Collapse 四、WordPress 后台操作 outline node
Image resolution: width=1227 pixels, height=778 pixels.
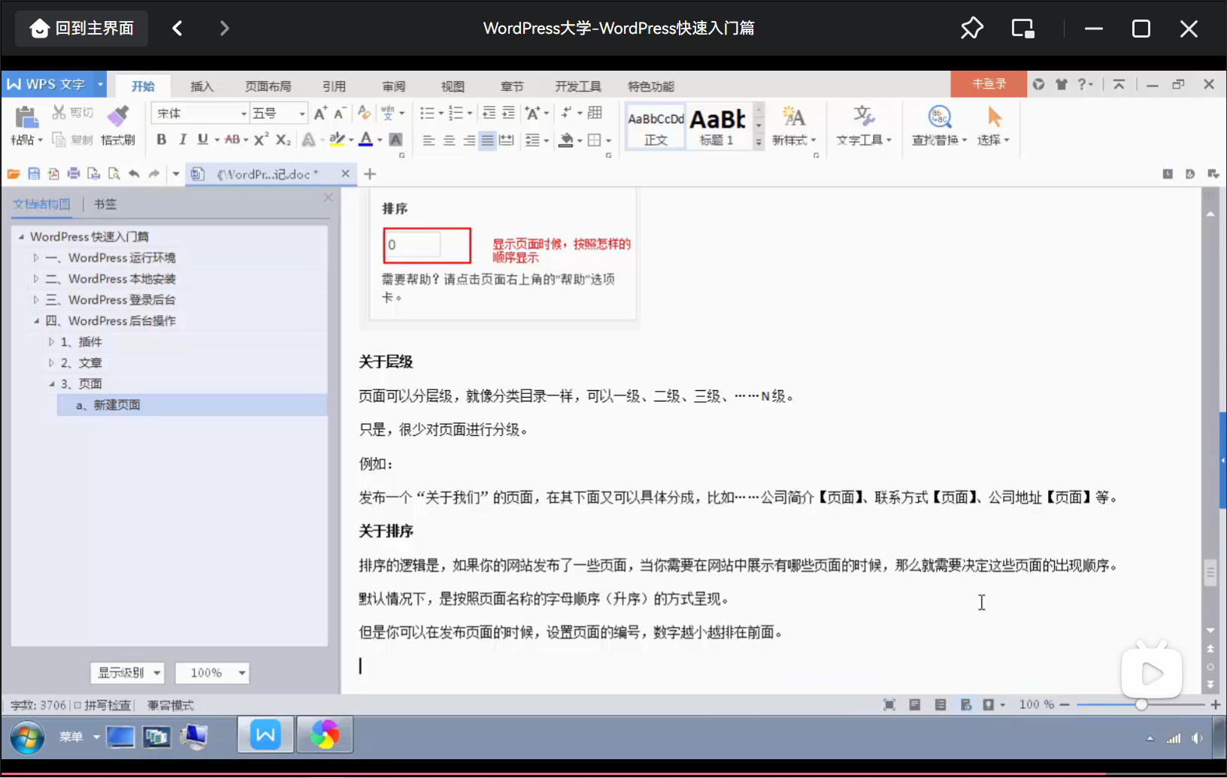click(x=35, y=321)
